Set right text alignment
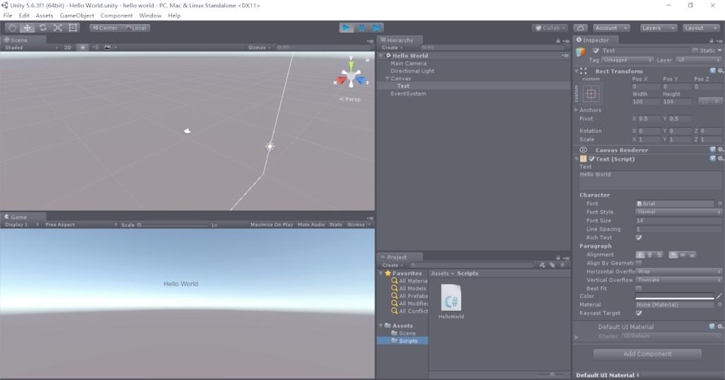725x380 pixels. click(x=659, y=255)
